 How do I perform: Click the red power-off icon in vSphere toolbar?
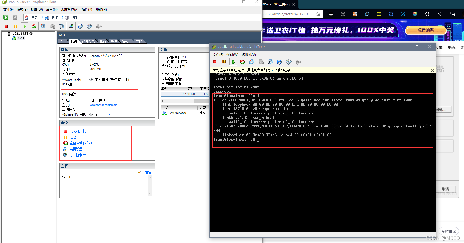(x=6, y=26)
